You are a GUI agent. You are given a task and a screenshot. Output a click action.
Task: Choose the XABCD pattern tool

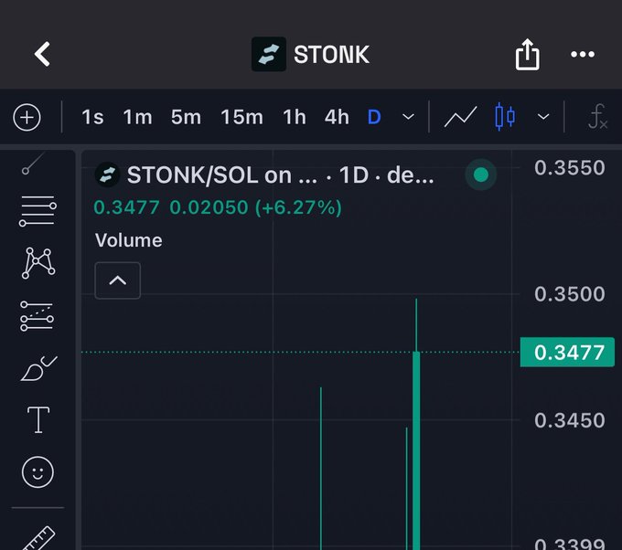pyautogui.click(x=38, y=263)
